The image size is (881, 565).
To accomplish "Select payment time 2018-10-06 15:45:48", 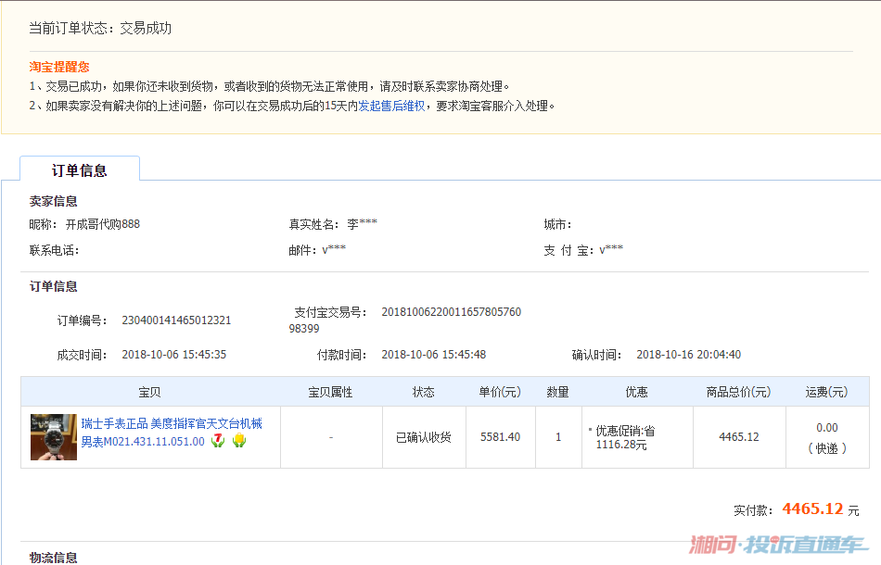I will [434, 355].
